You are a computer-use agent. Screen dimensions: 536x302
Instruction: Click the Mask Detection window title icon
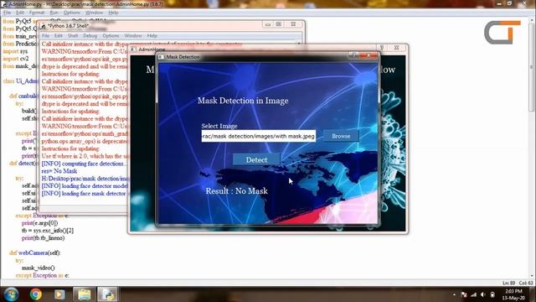[x=161, y=57]
